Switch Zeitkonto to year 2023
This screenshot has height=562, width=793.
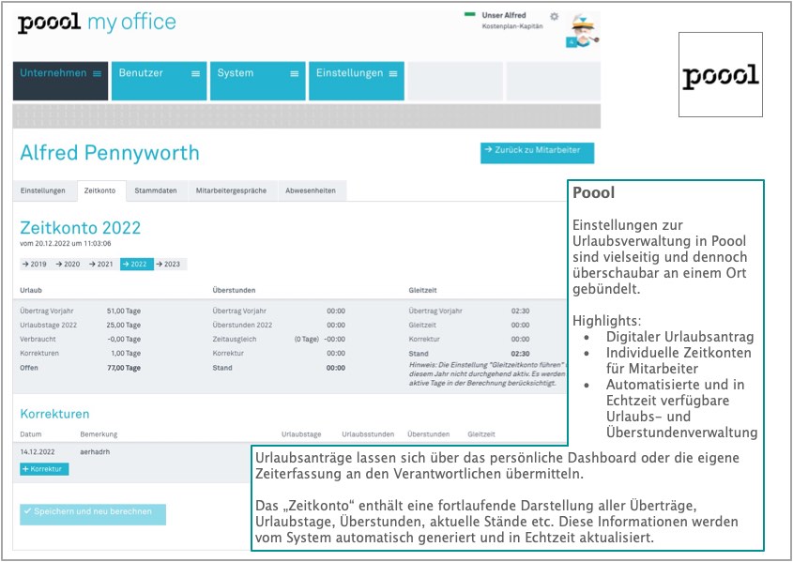tap(170, 265)
